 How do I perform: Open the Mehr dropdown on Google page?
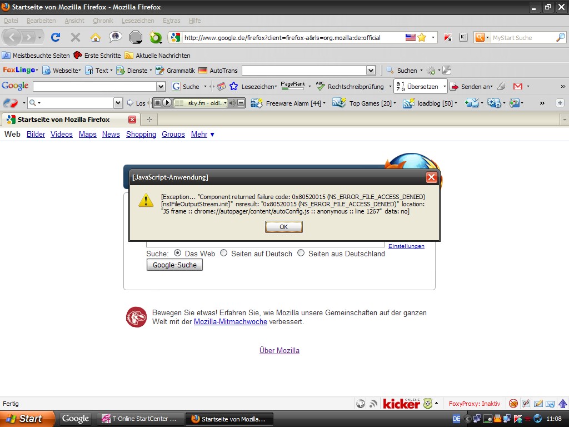pyautogui.click(x=202, y=135)
